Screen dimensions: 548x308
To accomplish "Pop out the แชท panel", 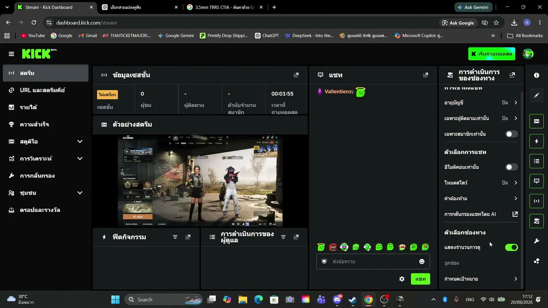I will [426, 75].
